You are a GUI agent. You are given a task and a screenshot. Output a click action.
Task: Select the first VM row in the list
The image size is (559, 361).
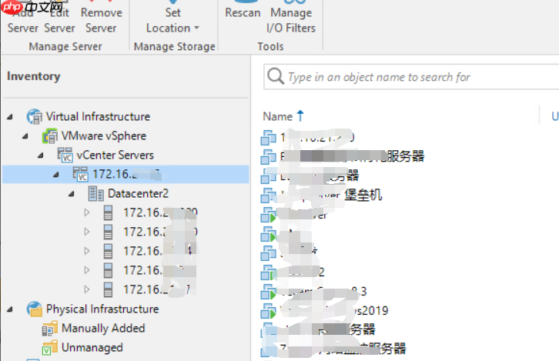coord(410,137)
